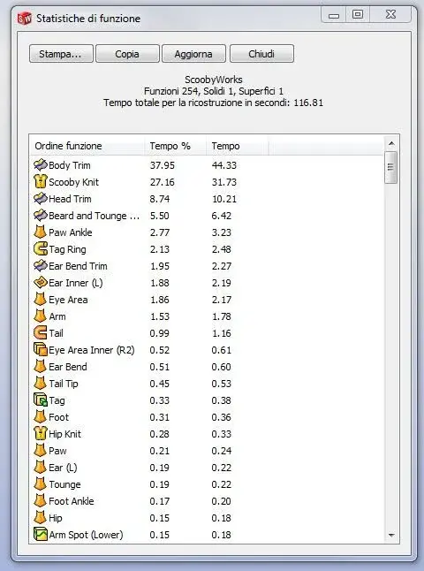Click the Tail Tip loft icon
Viewport: 424px width, 571px height.
(x=41, y=383)
